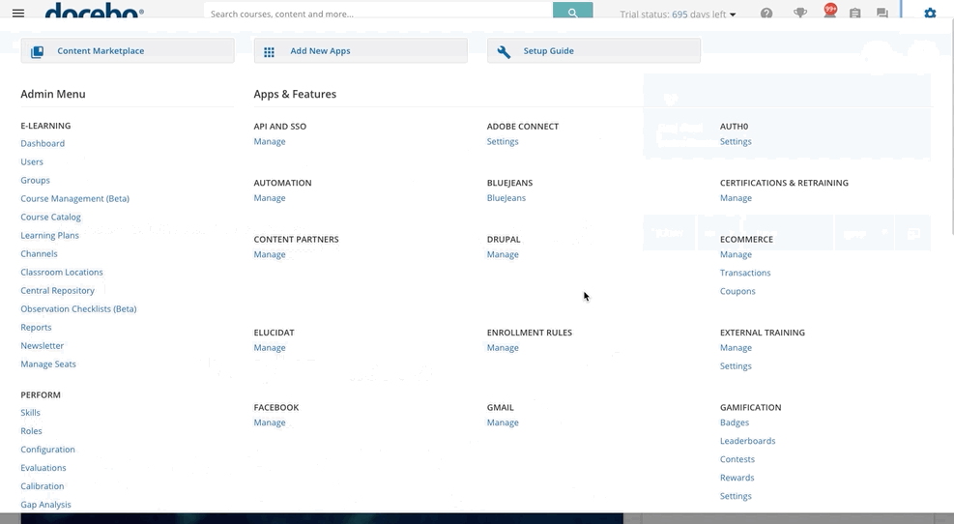Click Manage under Elucidat
The image size is (954, 524).
pyautogui.click(x=270, y=347)
